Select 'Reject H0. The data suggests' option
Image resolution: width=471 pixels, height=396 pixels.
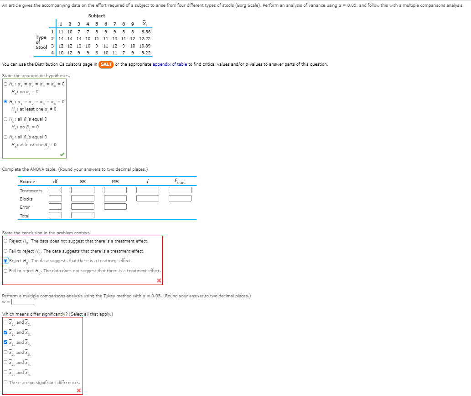[x=5, y=261]
